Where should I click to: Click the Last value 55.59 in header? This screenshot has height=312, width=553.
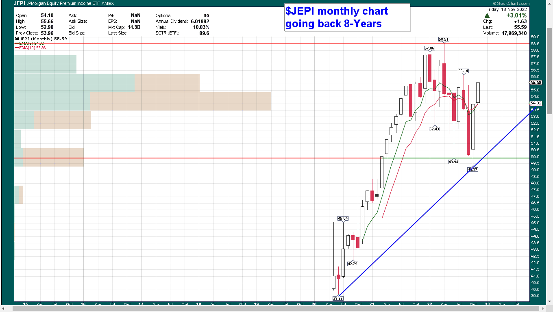click(520, 27)
